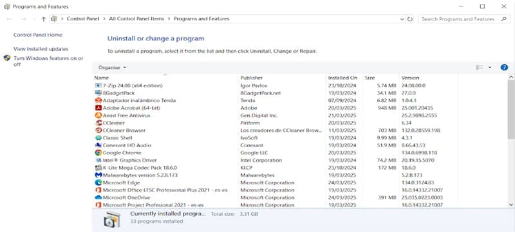515x232 pixels.
Task: Click the Microsoft Project Profesional 2021 icon
Action: tap(98, 205)
